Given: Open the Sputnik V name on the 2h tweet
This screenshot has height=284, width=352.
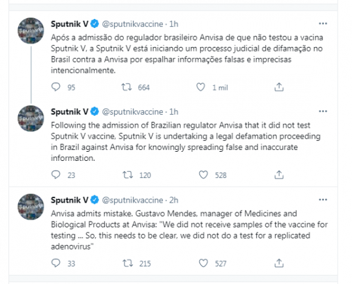Looking at the screenshot, I should (70, 200).
